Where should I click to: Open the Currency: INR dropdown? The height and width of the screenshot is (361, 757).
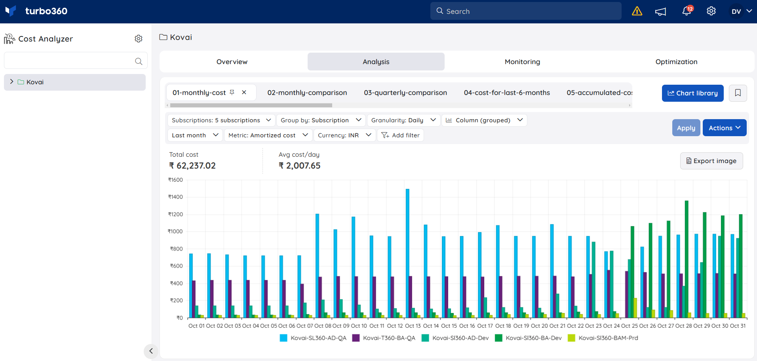(x=344, y=135)
